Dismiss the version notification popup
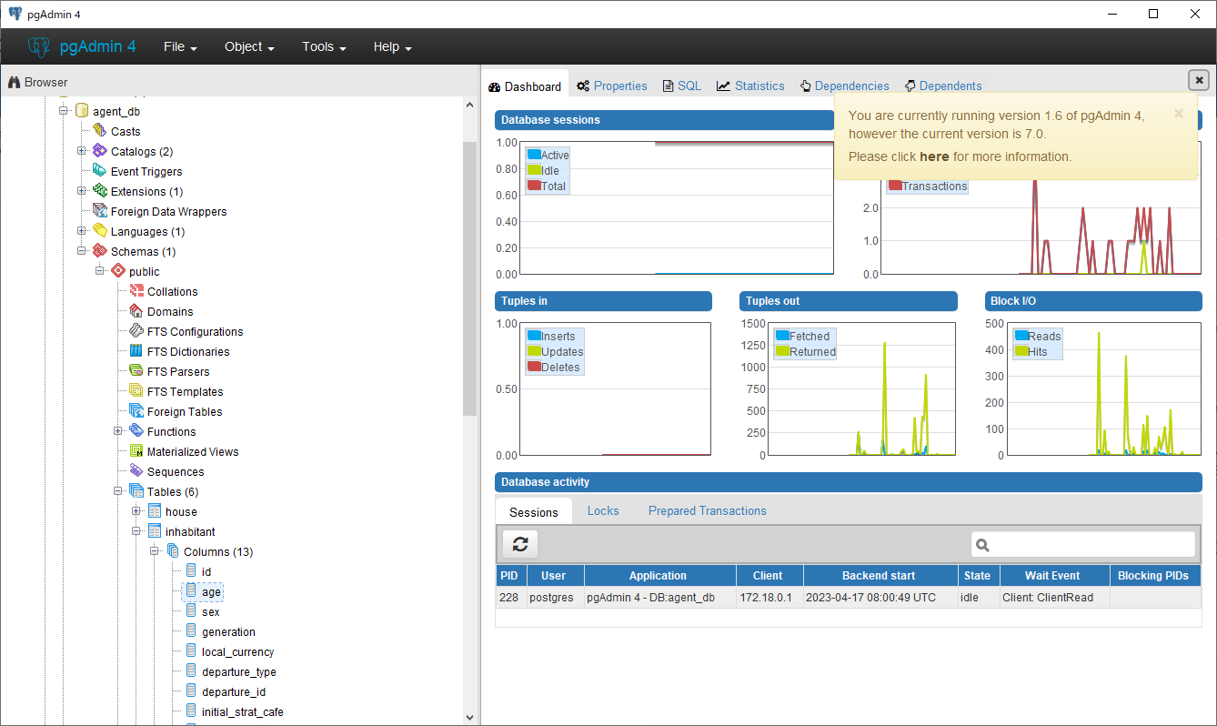 (x=1179, y=114)
